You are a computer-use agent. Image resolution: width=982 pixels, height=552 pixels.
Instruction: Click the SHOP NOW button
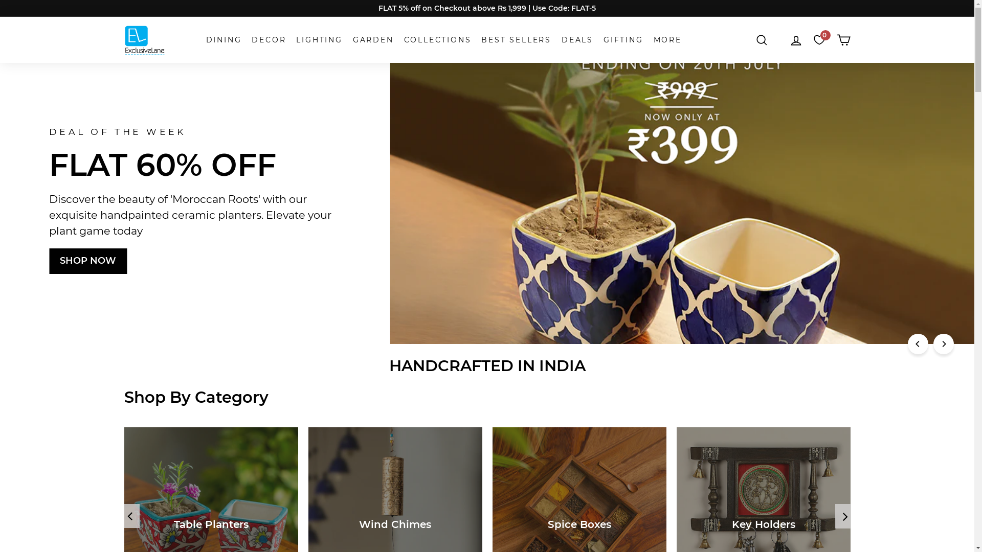coord(88,261)
